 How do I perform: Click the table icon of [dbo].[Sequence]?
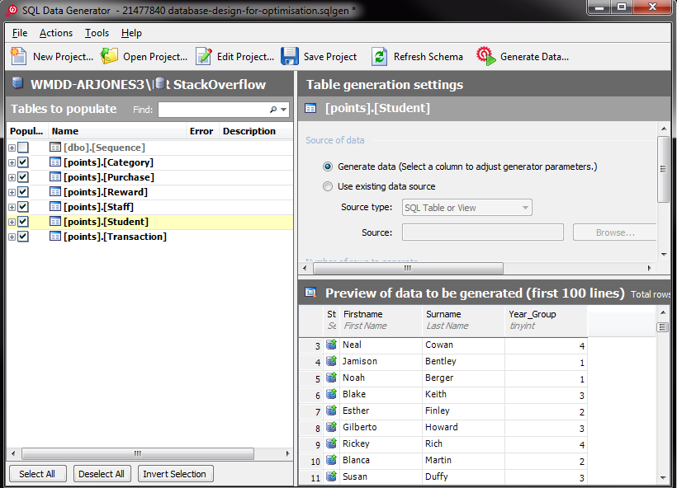[55, 148]
